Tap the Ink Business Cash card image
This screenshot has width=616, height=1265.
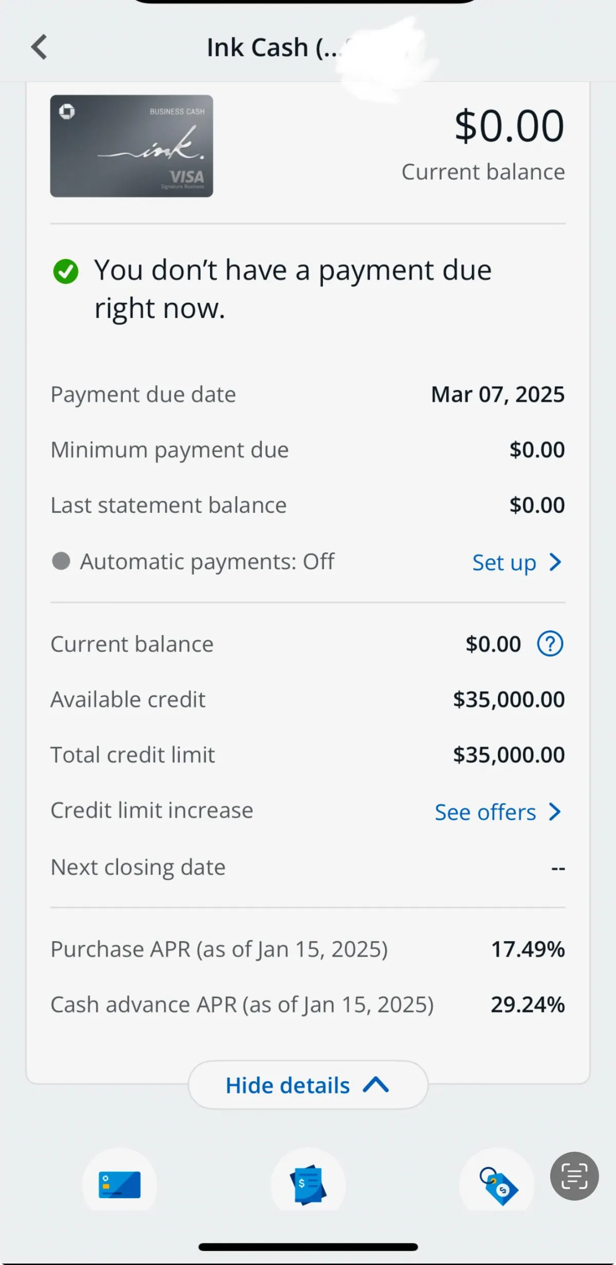tap(131, 146)
